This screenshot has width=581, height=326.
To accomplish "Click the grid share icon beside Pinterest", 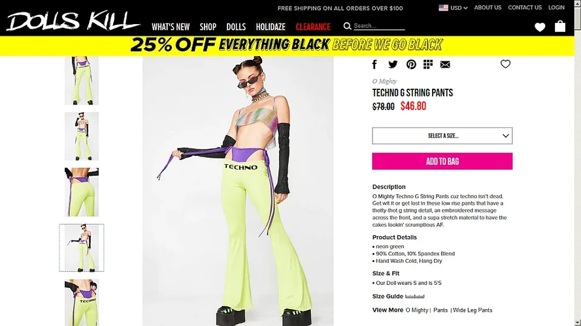I will (x=428, y=65).
